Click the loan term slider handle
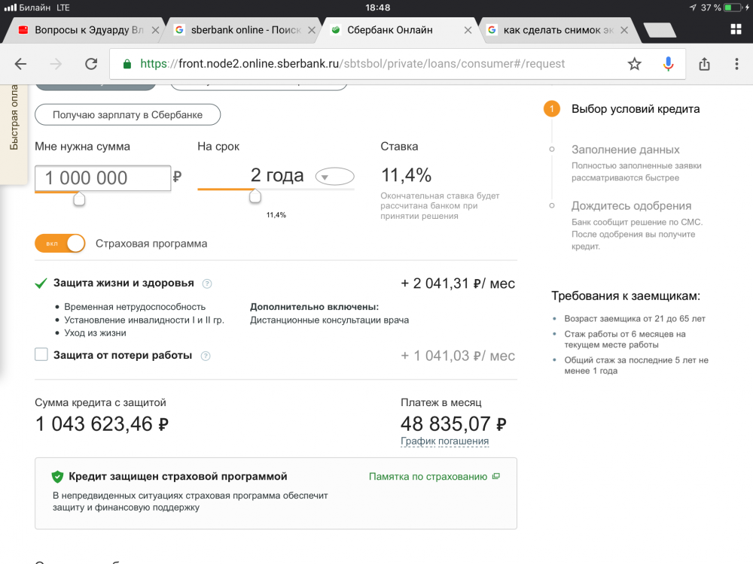 coord(255,196)
